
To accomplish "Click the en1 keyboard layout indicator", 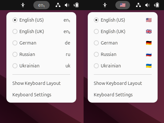I will click(41, 5).
